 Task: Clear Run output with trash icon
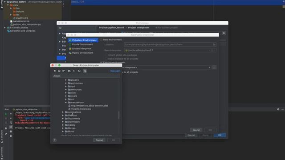point(11,136)
